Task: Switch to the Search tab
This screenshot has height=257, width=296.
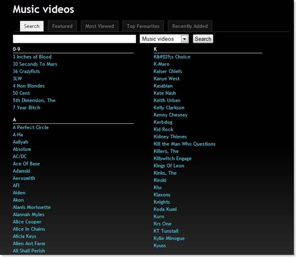Action: tap(32, 26)
